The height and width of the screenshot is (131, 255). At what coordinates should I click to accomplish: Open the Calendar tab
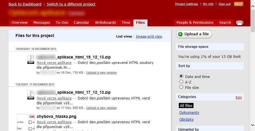pyautogui.click(x=81, y=23)
